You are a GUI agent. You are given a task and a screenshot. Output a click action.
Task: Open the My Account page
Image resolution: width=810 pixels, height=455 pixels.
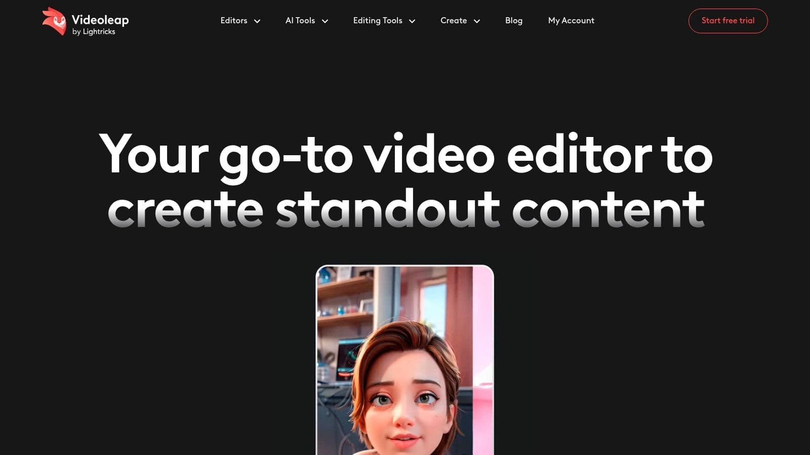pos(571,21)
